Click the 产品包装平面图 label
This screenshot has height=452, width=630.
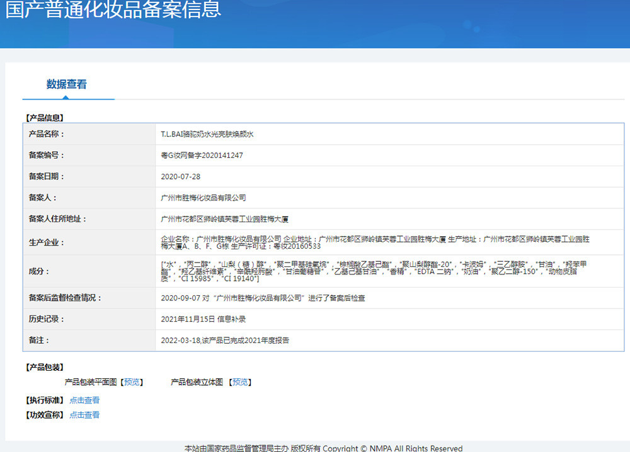tap(90, 382)
